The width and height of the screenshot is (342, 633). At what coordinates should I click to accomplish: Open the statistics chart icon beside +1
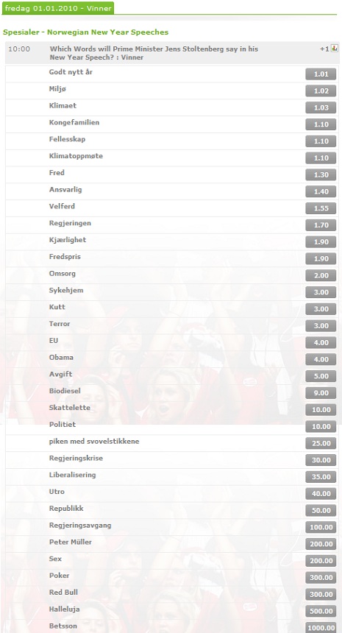(x=334, y=49)
